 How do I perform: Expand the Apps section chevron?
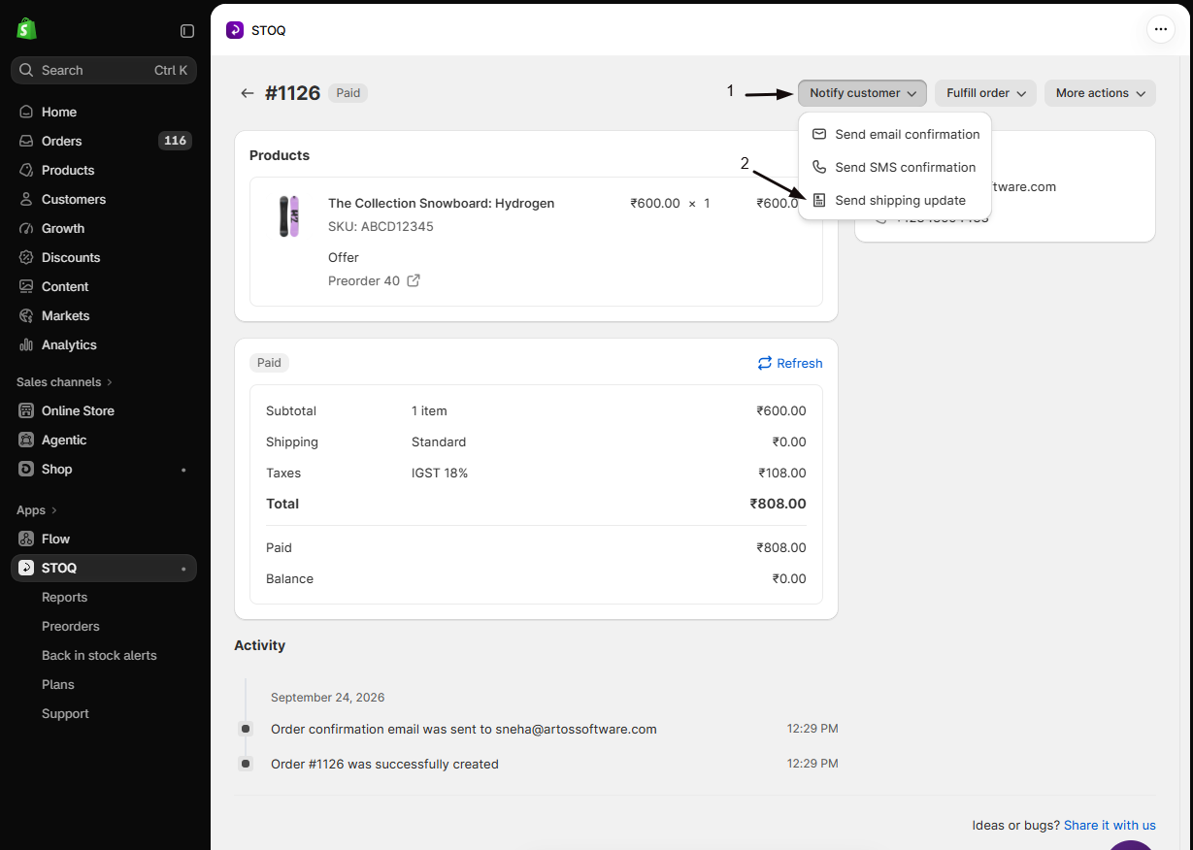54,510
